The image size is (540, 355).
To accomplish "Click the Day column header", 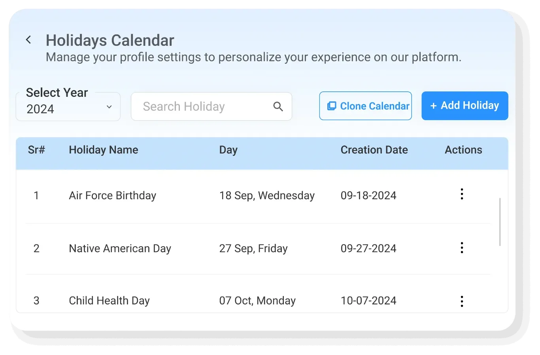I will [x=228, y=150].
